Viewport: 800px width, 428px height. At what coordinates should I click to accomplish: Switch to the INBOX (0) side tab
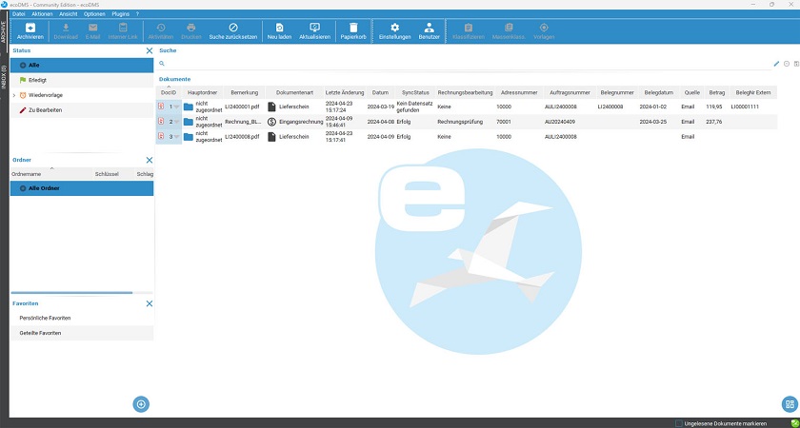[4, 76]
